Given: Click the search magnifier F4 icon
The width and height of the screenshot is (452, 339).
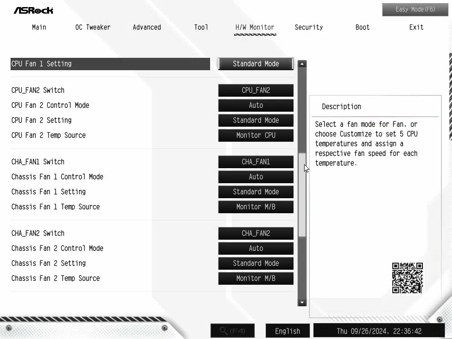Looking at the screenshot, I should tap(232, 331).
